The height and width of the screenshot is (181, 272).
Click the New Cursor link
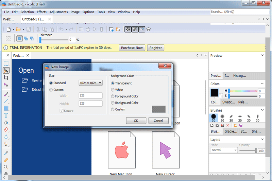(165, 174)
